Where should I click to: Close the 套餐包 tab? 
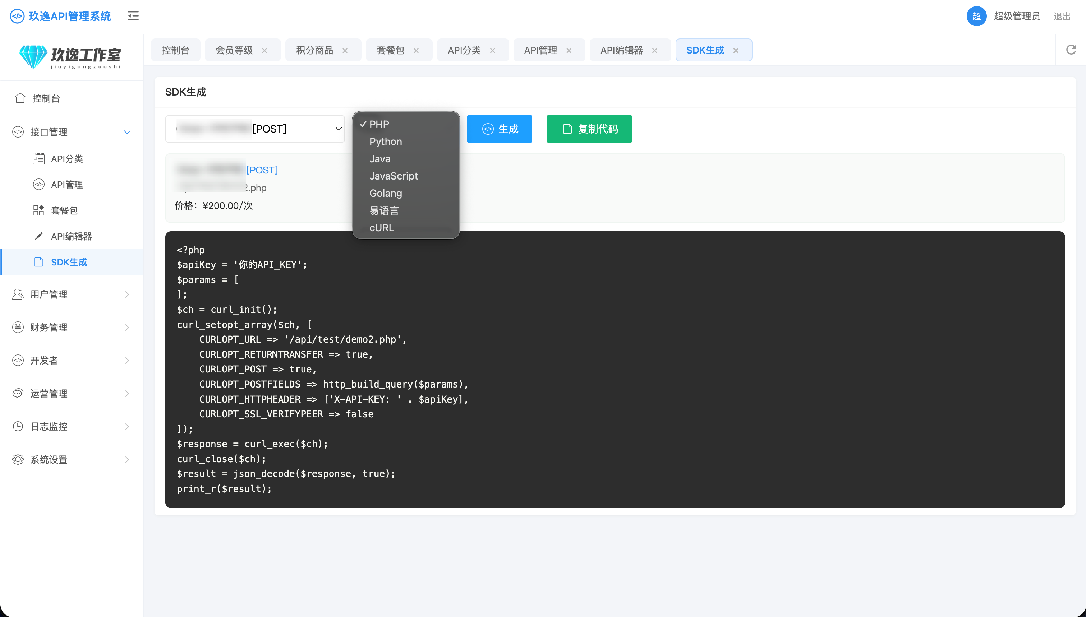[416, 50]
